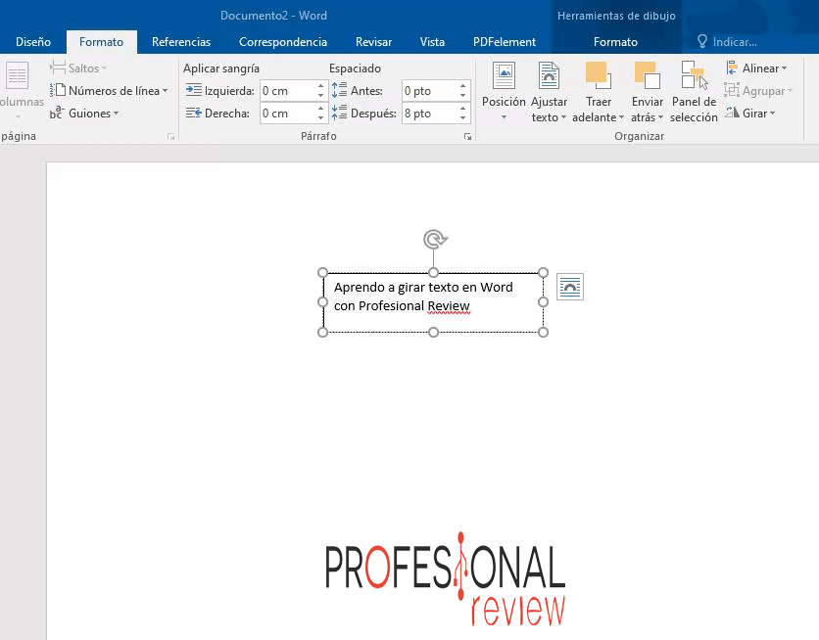This screenshot has width=819, height=640.
Task: Click the Enviar atrás icon
Action: click(648, 74)
